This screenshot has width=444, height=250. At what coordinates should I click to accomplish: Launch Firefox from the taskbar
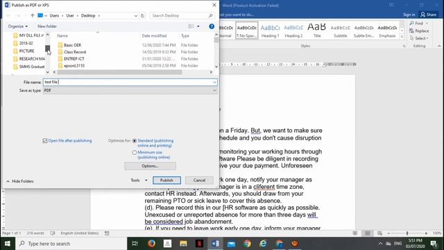coord(151,244)
